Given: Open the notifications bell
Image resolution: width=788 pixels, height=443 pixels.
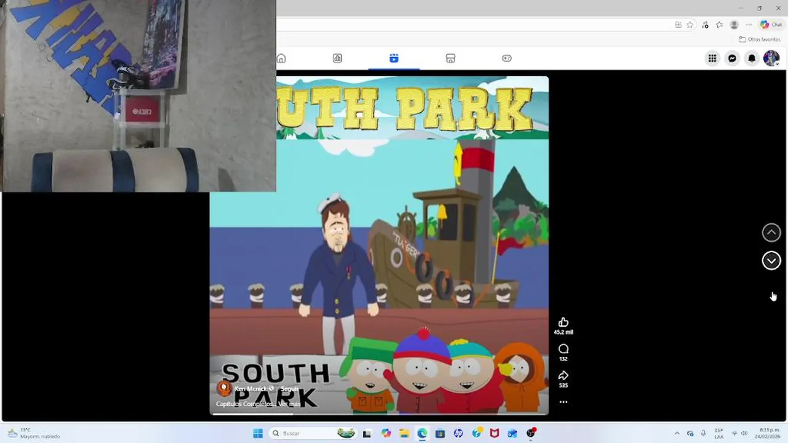Looking at the screenshot, I should pos(752,58).
